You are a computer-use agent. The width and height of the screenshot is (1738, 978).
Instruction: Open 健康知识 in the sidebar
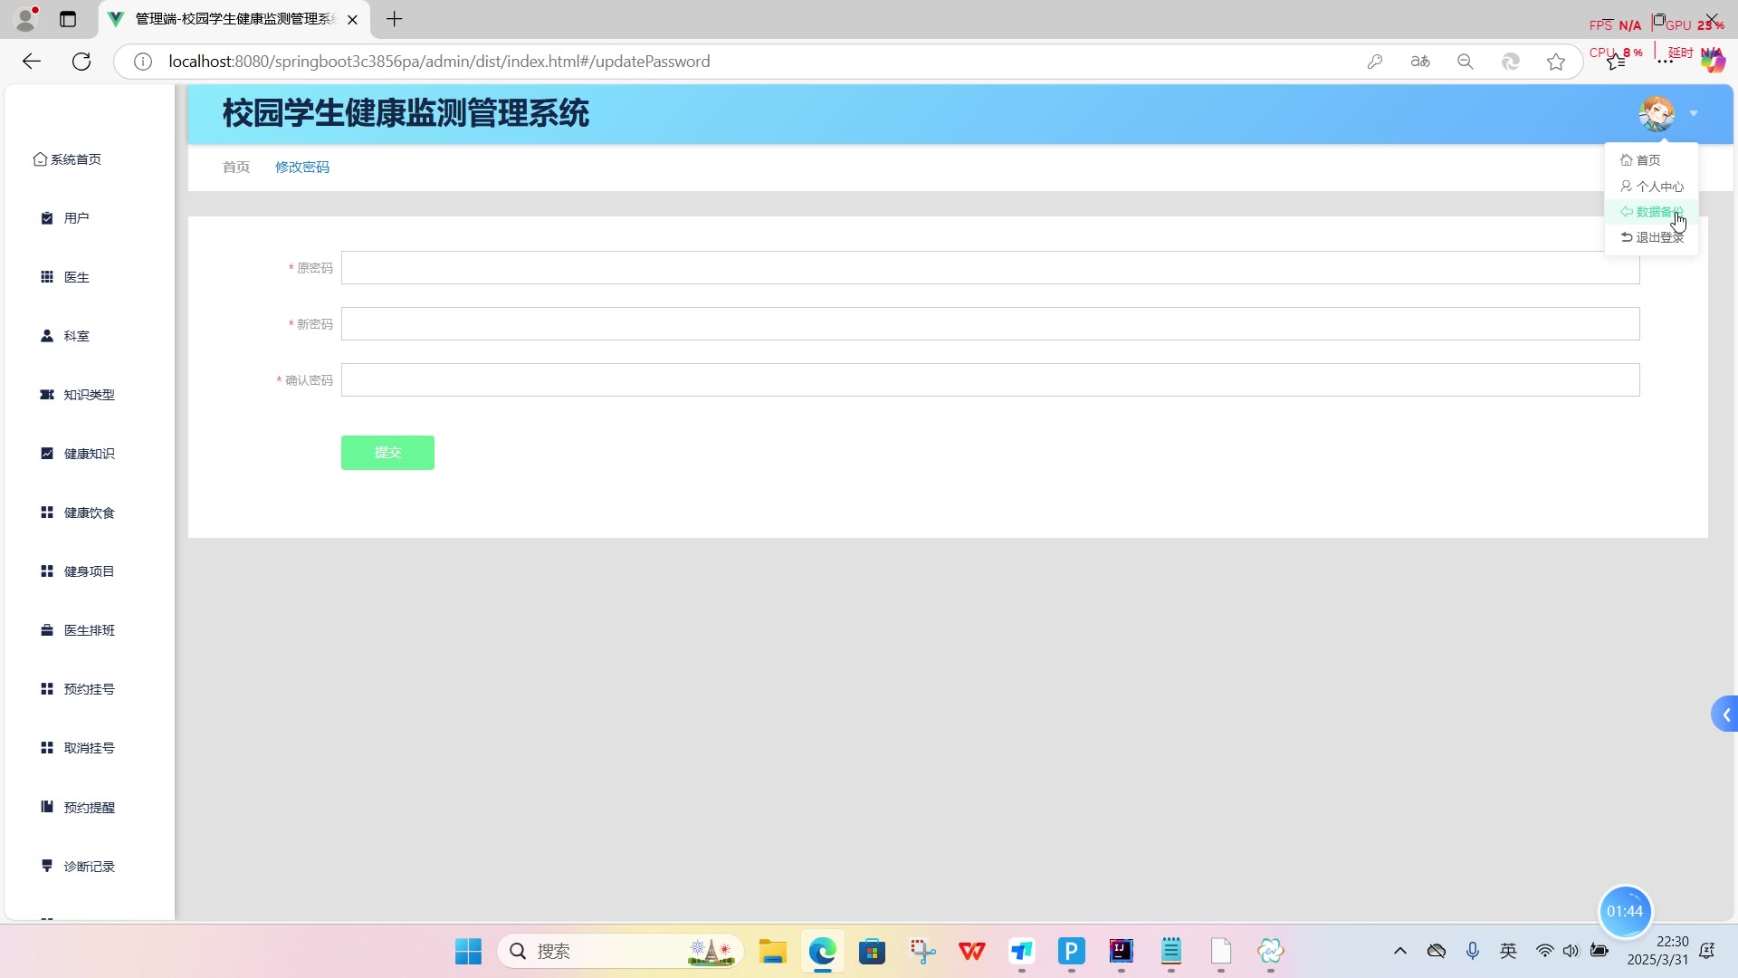click(89, 454)
